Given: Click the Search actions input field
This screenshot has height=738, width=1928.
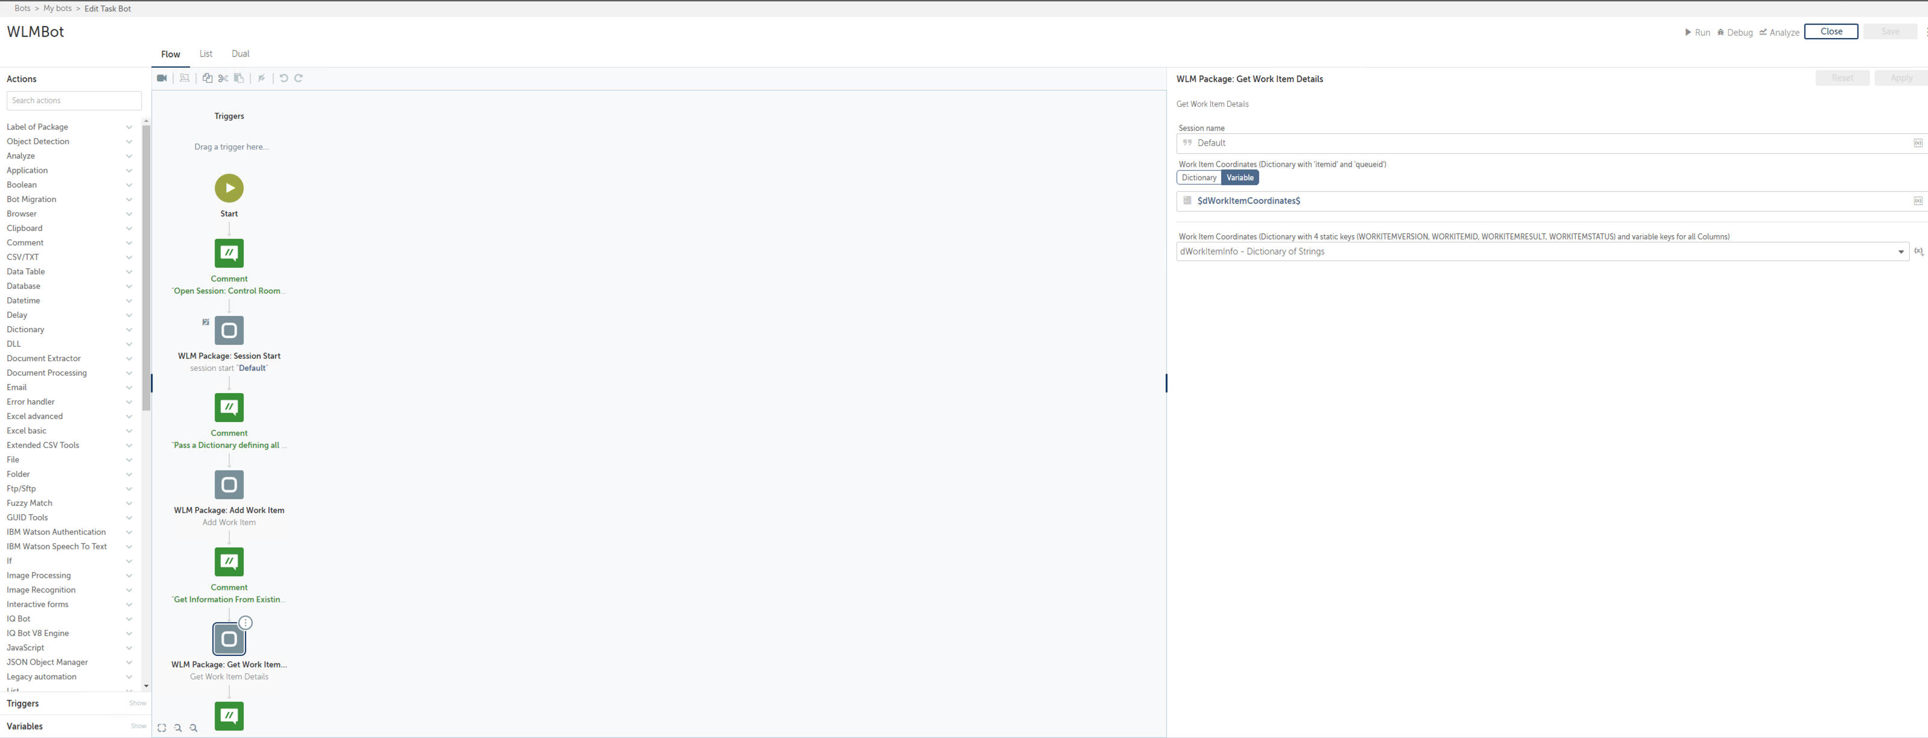Looking at the screenshot, I should pyautogui.click(x=74, y=100).
